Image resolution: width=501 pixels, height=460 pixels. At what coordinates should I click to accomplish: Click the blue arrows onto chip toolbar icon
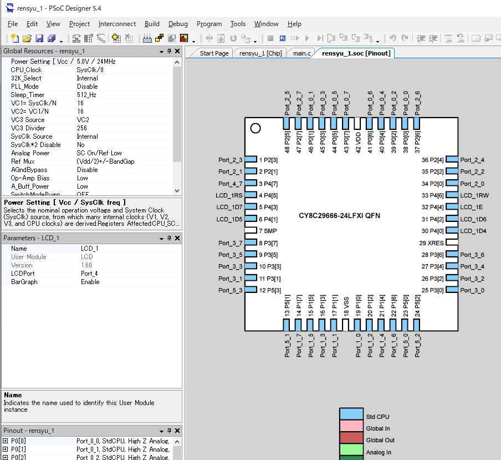click(147, 38)
